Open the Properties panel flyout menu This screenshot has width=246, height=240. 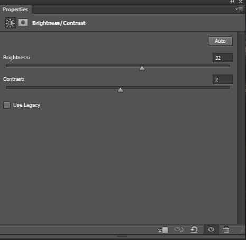coord(239,10)
